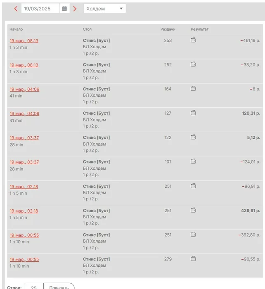The image size is (265, 289).
Task: Expand the Холдем game type dropdown
Action: 105,9
